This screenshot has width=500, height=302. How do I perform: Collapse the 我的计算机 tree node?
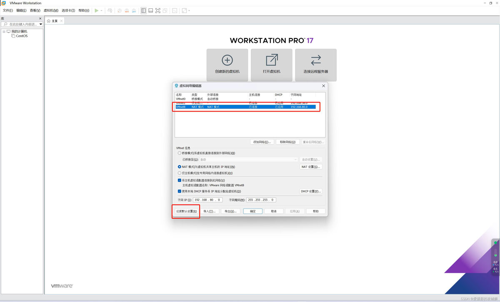[x=4, y=32]
